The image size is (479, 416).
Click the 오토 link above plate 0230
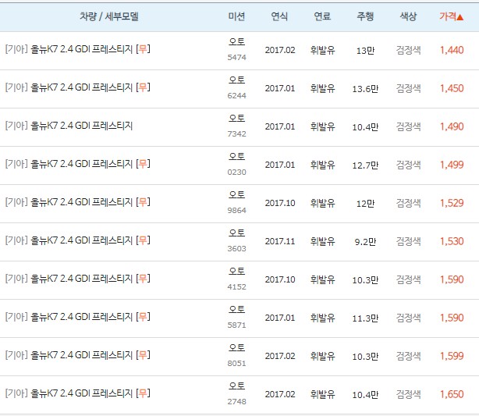pyautogui.click(x=236, y=156)
